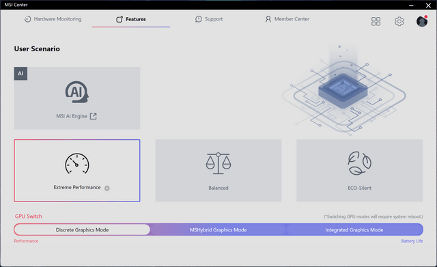Click the ECO-Silent leaves icon
Image resolution: width=437 pixels, height=267 pixels.
click(359, 163)
